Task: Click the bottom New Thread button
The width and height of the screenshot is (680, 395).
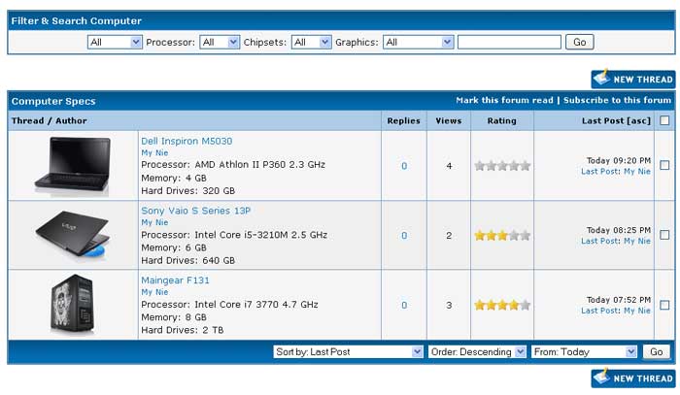Action: [x=632, y=378]
